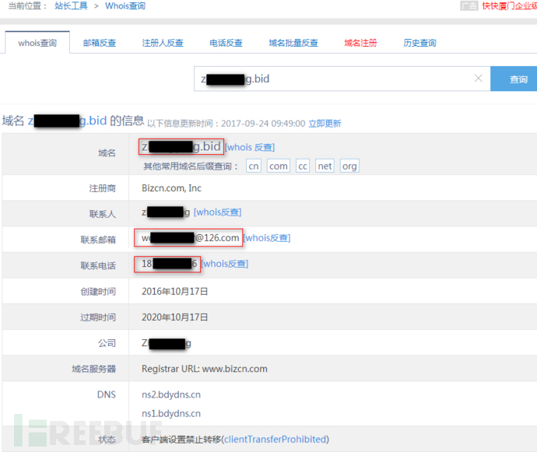The width and height of the screenshot is (537, 452).
Task: Click the registrar text Bizcn.com, Inc
Action: (171, 188)
